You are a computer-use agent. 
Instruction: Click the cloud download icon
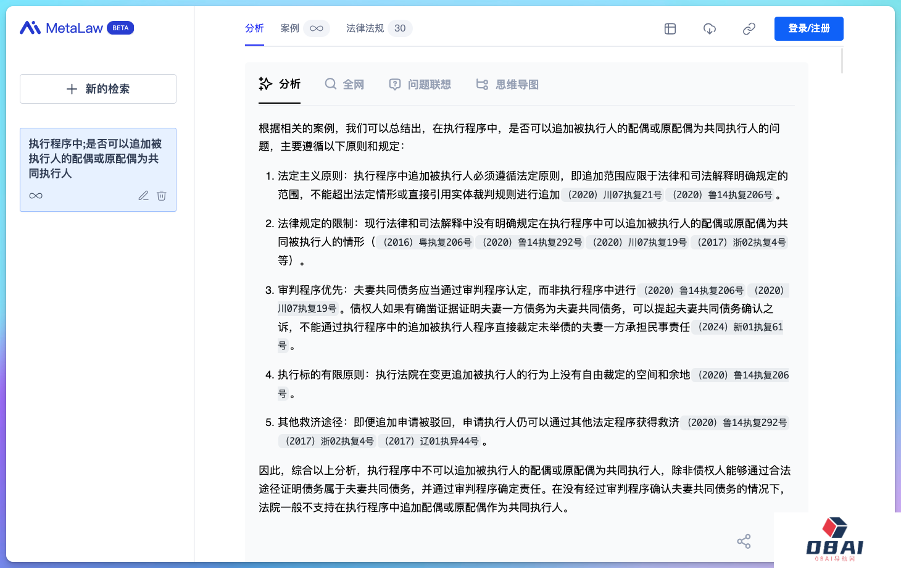point(710,28)
